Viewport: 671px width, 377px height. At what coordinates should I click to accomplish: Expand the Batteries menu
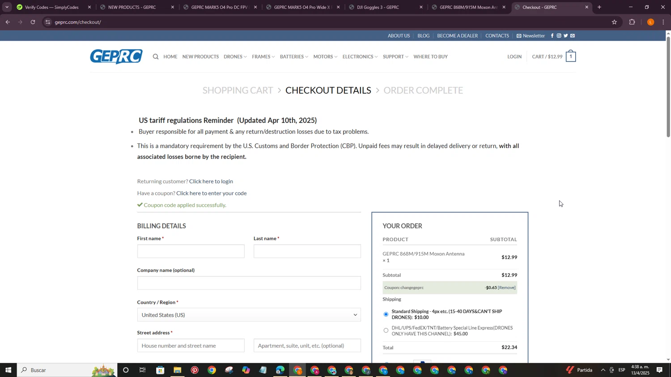(294, 57)
